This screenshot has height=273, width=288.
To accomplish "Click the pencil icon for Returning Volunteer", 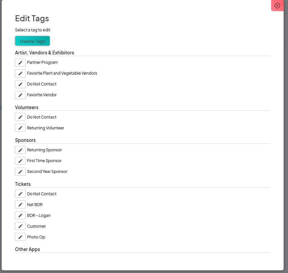I will click(20, 128).
